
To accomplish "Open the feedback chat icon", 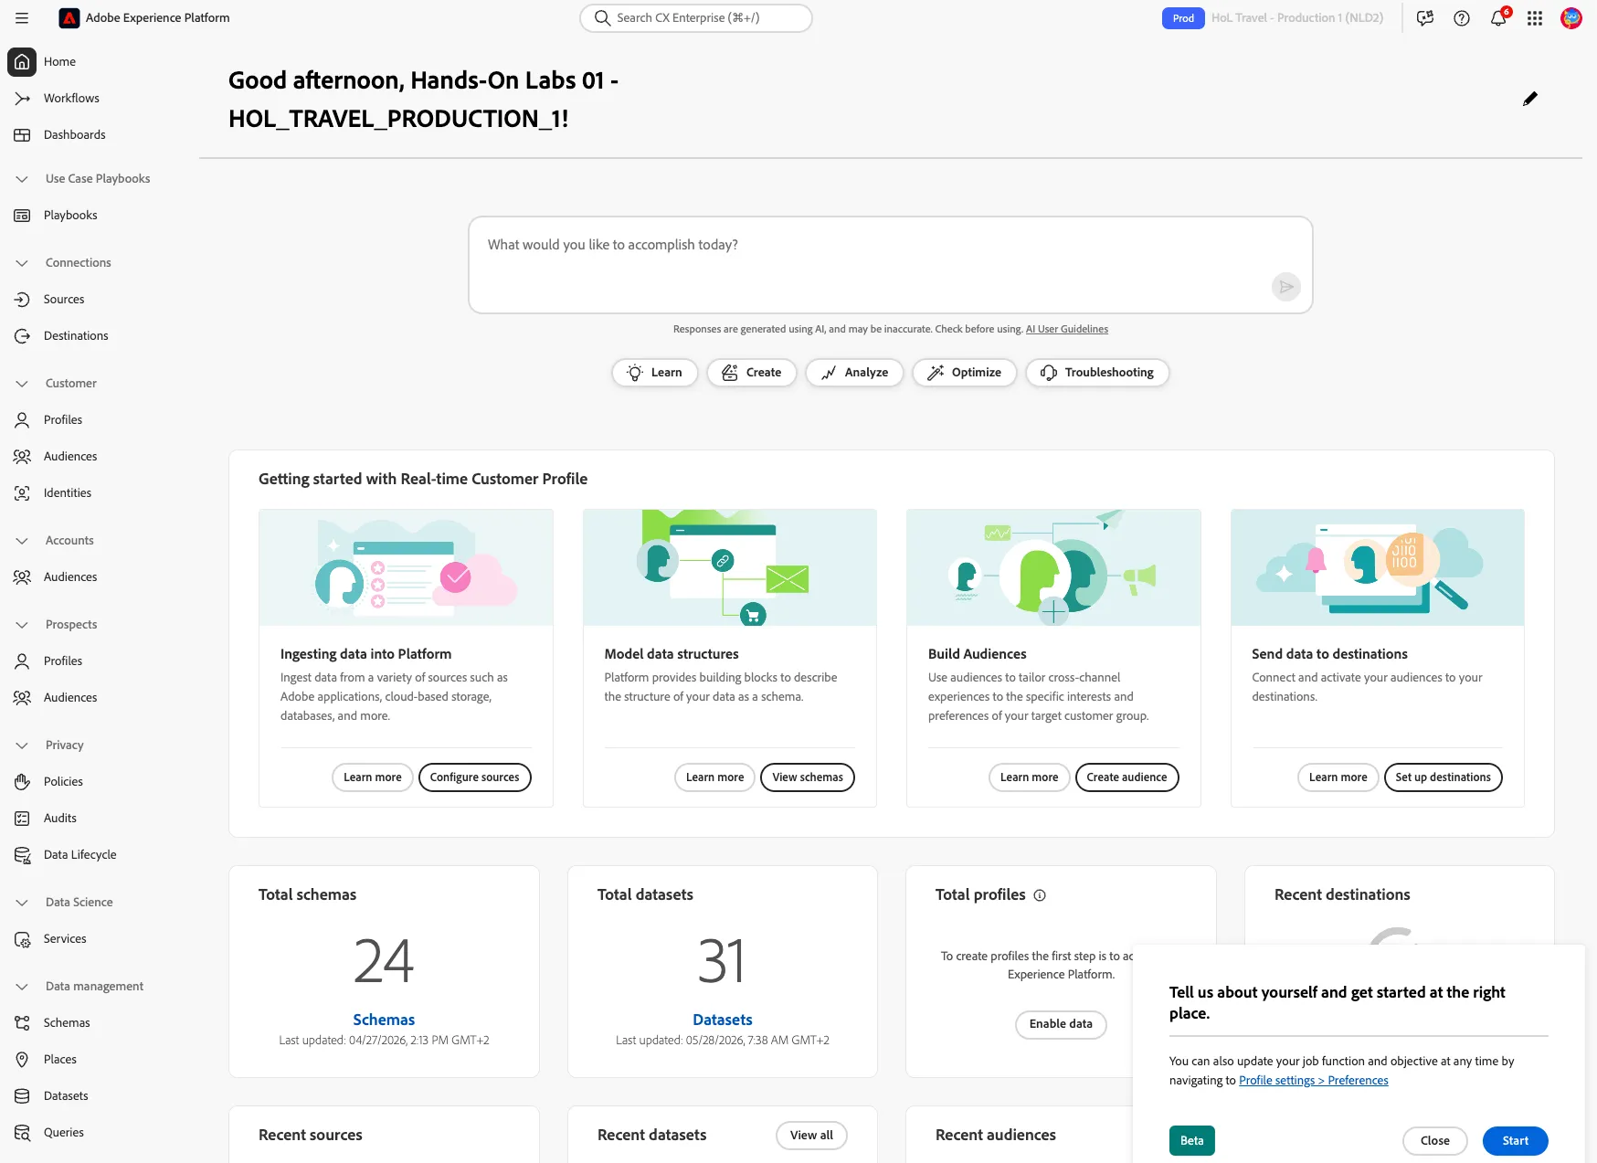I will [x=1425, y=17].
